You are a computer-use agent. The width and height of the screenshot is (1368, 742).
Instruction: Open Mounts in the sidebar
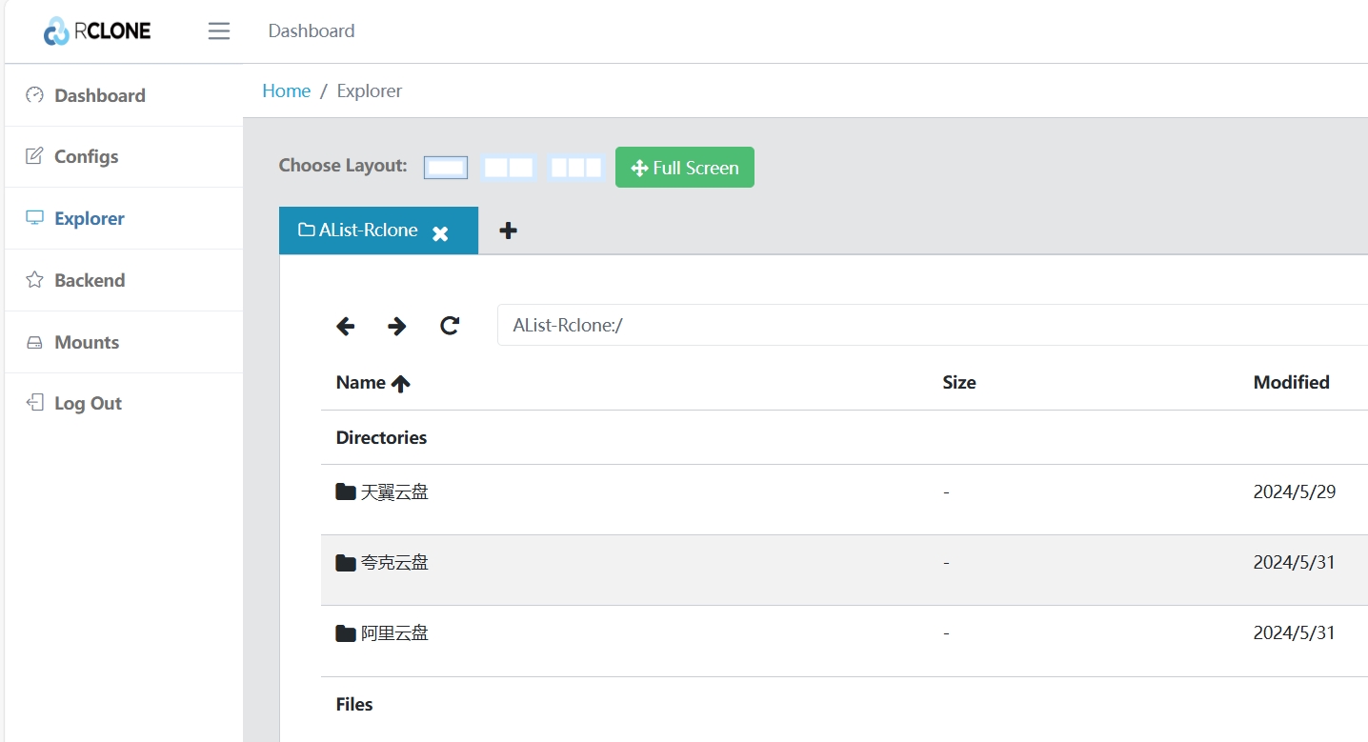pyautogui.click(x=86, y=343)
